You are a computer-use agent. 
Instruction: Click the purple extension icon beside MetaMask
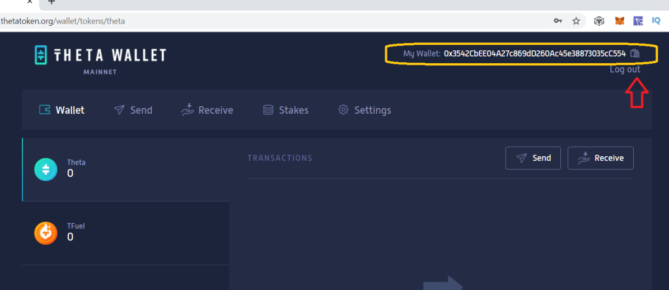[638, 21]
